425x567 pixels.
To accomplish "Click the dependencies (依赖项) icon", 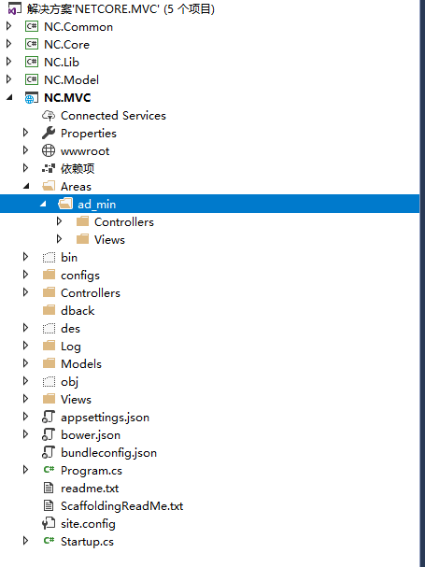I will tap(49, 168).
